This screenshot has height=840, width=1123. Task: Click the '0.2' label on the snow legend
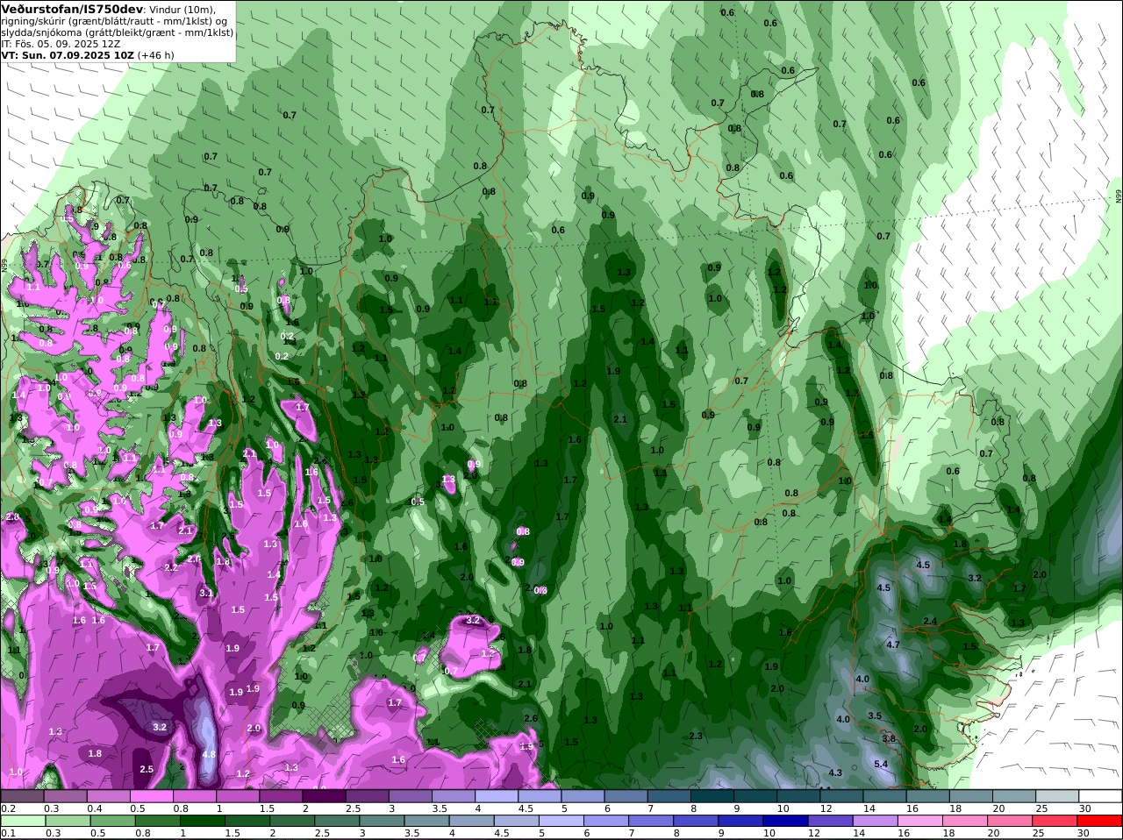(8, 808)
